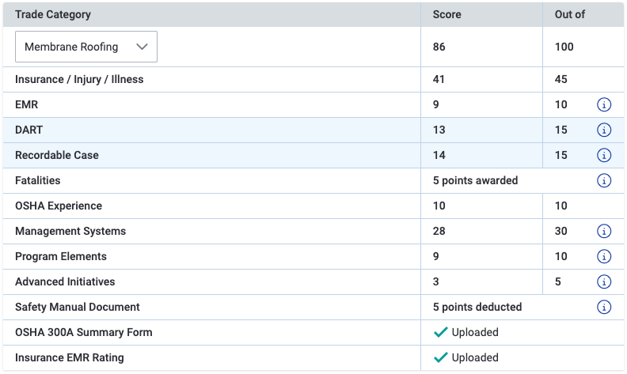Click the 5 points deducted text
The image size is (627, 374).
click(x=477, y=307)
